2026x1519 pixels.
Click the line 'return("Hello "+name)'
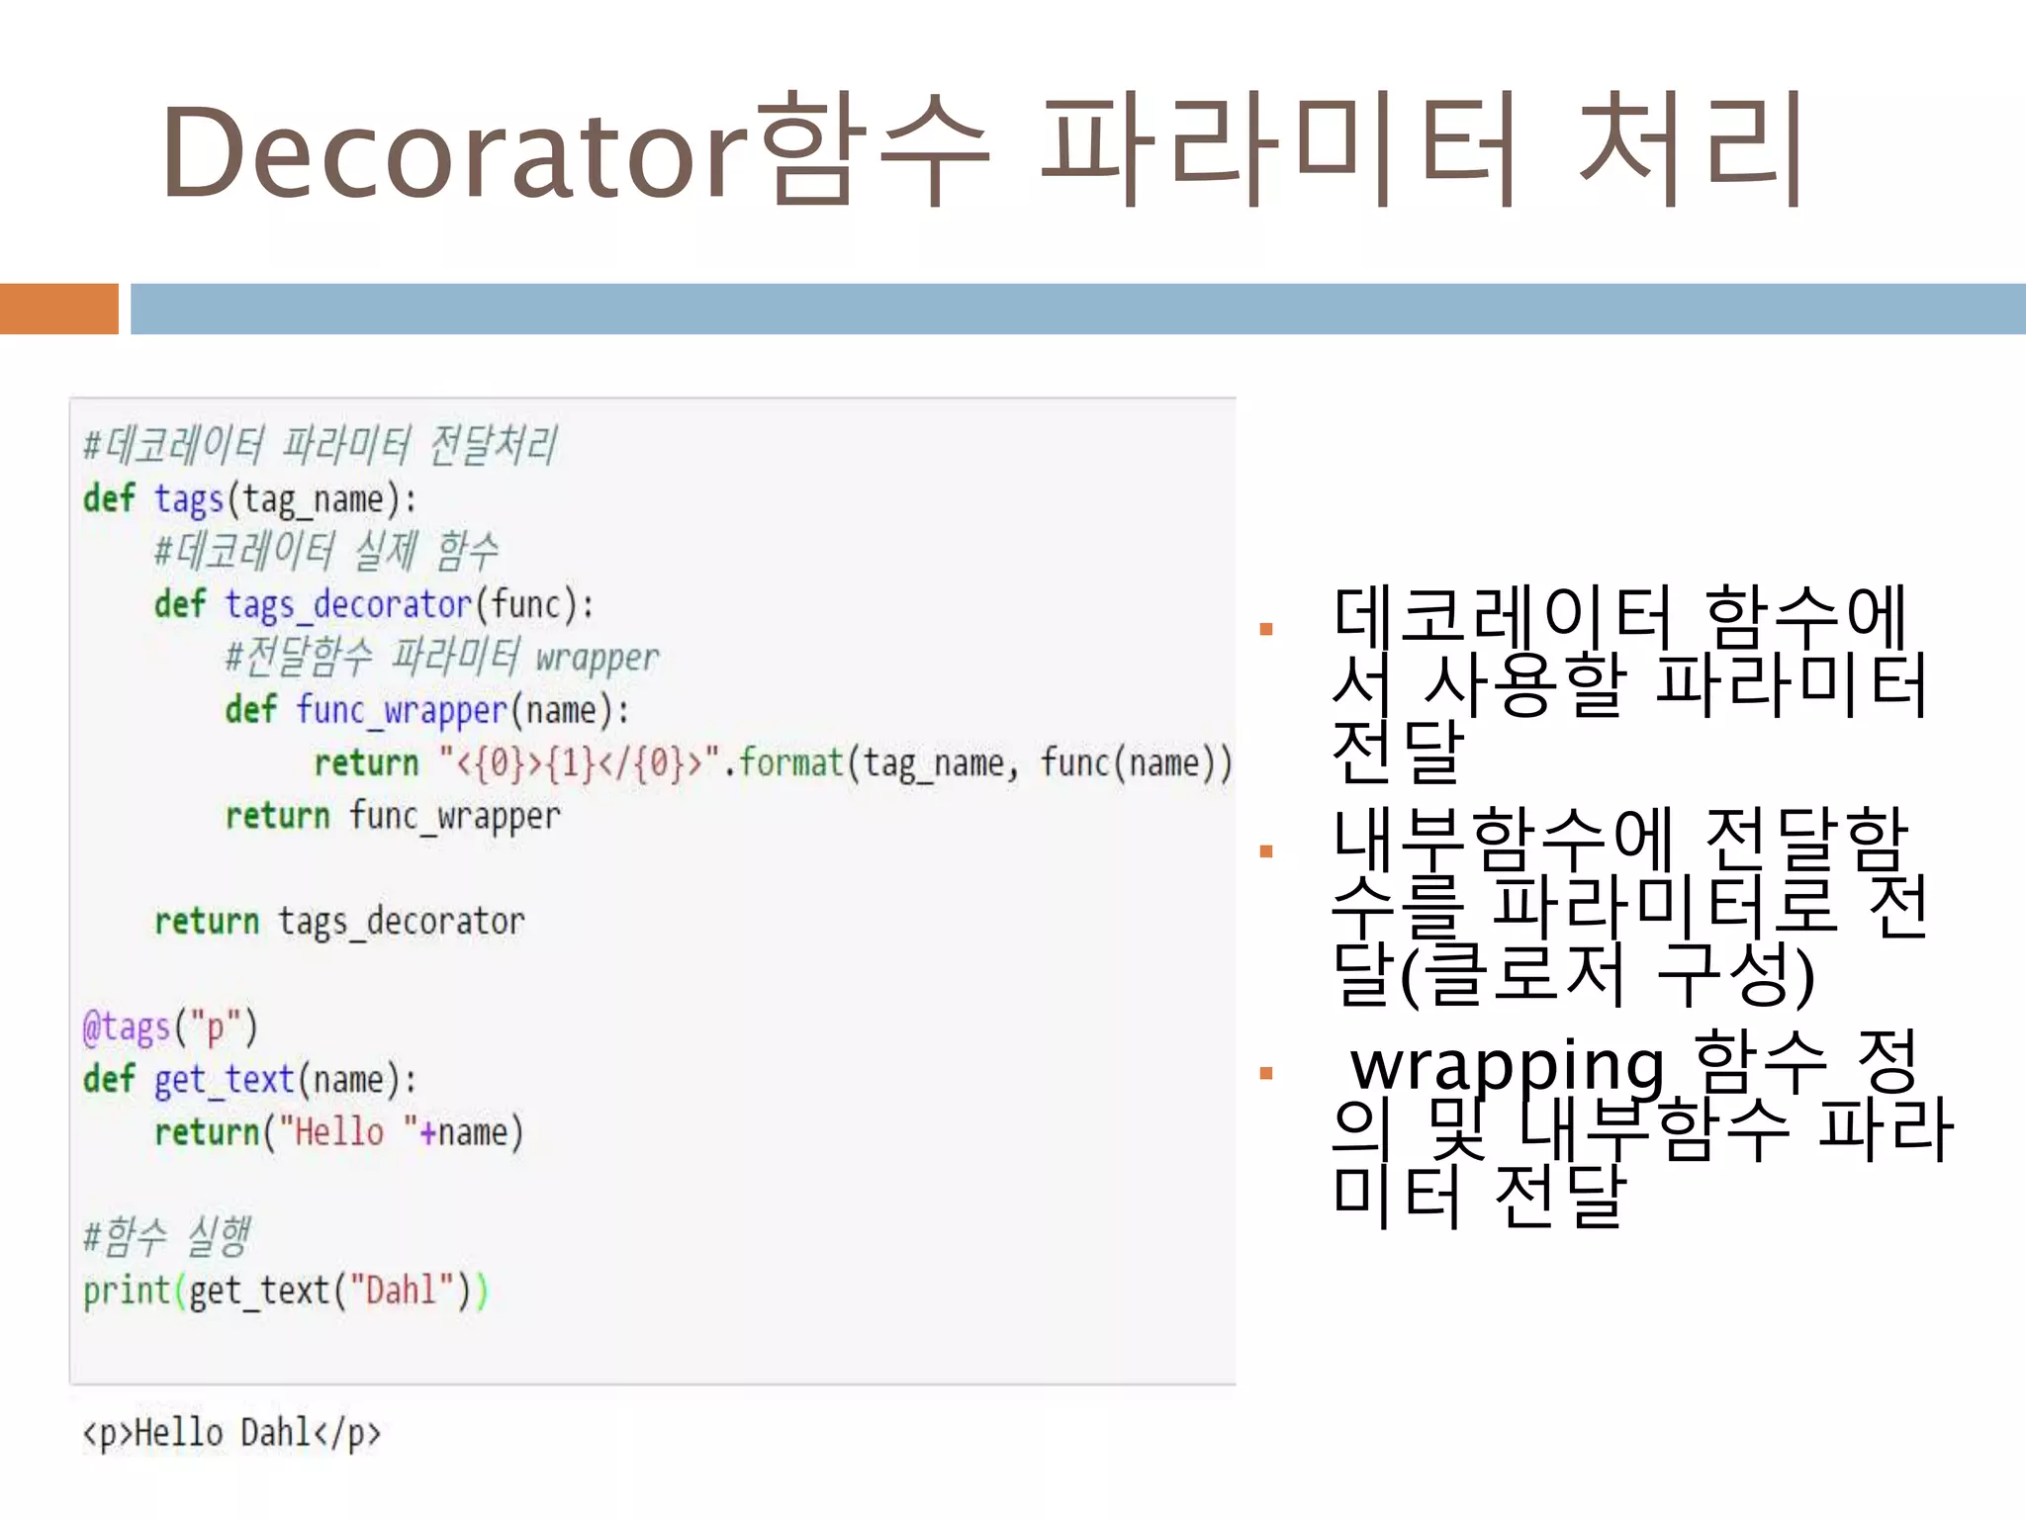338,1132
